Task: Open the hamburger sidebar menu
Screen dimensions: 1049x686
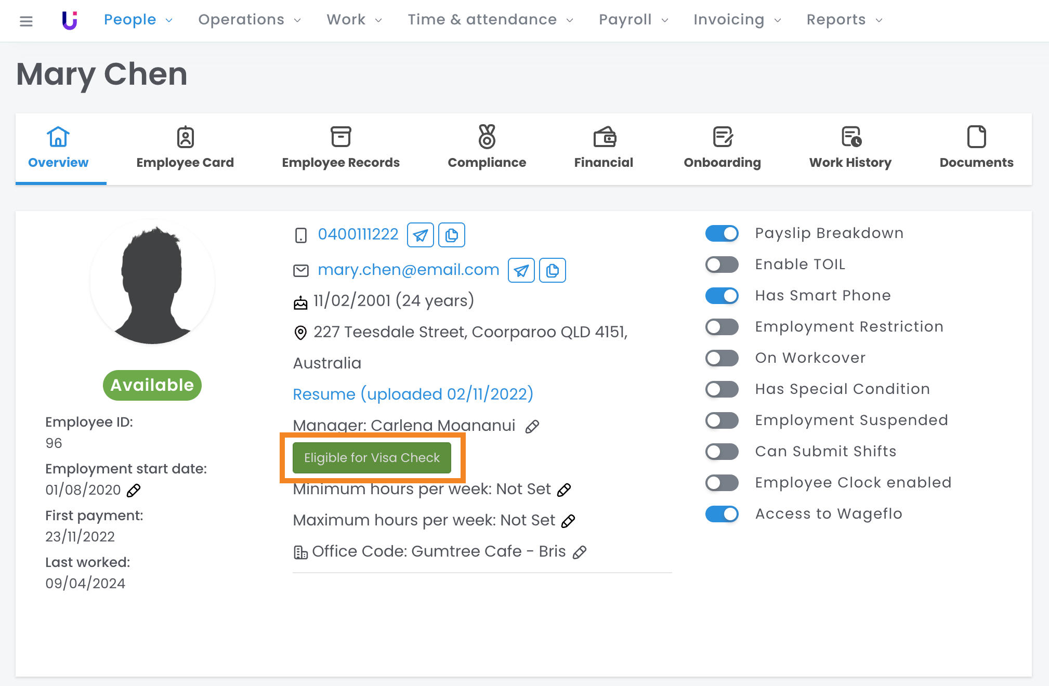Action: (26, 21)
